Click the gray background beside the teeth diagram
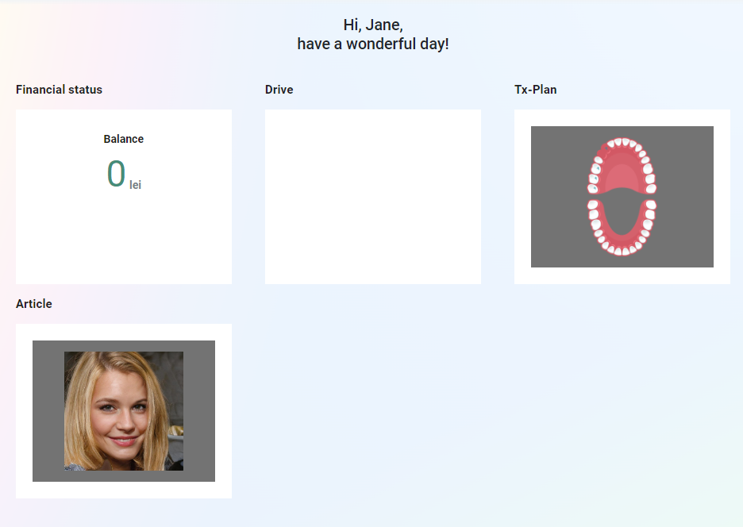743x527 pixels. pyautogui.click(x=556, y=196)
